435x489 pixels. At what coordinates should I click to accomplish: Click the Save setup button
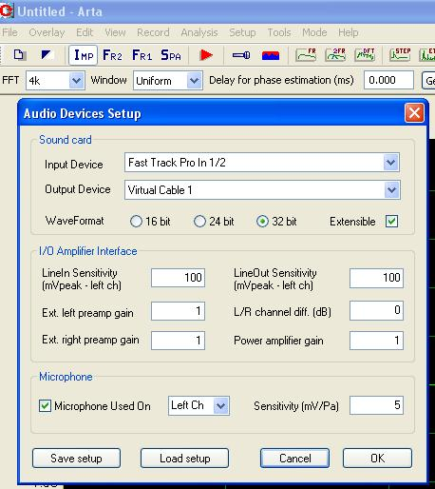(76, 458)
